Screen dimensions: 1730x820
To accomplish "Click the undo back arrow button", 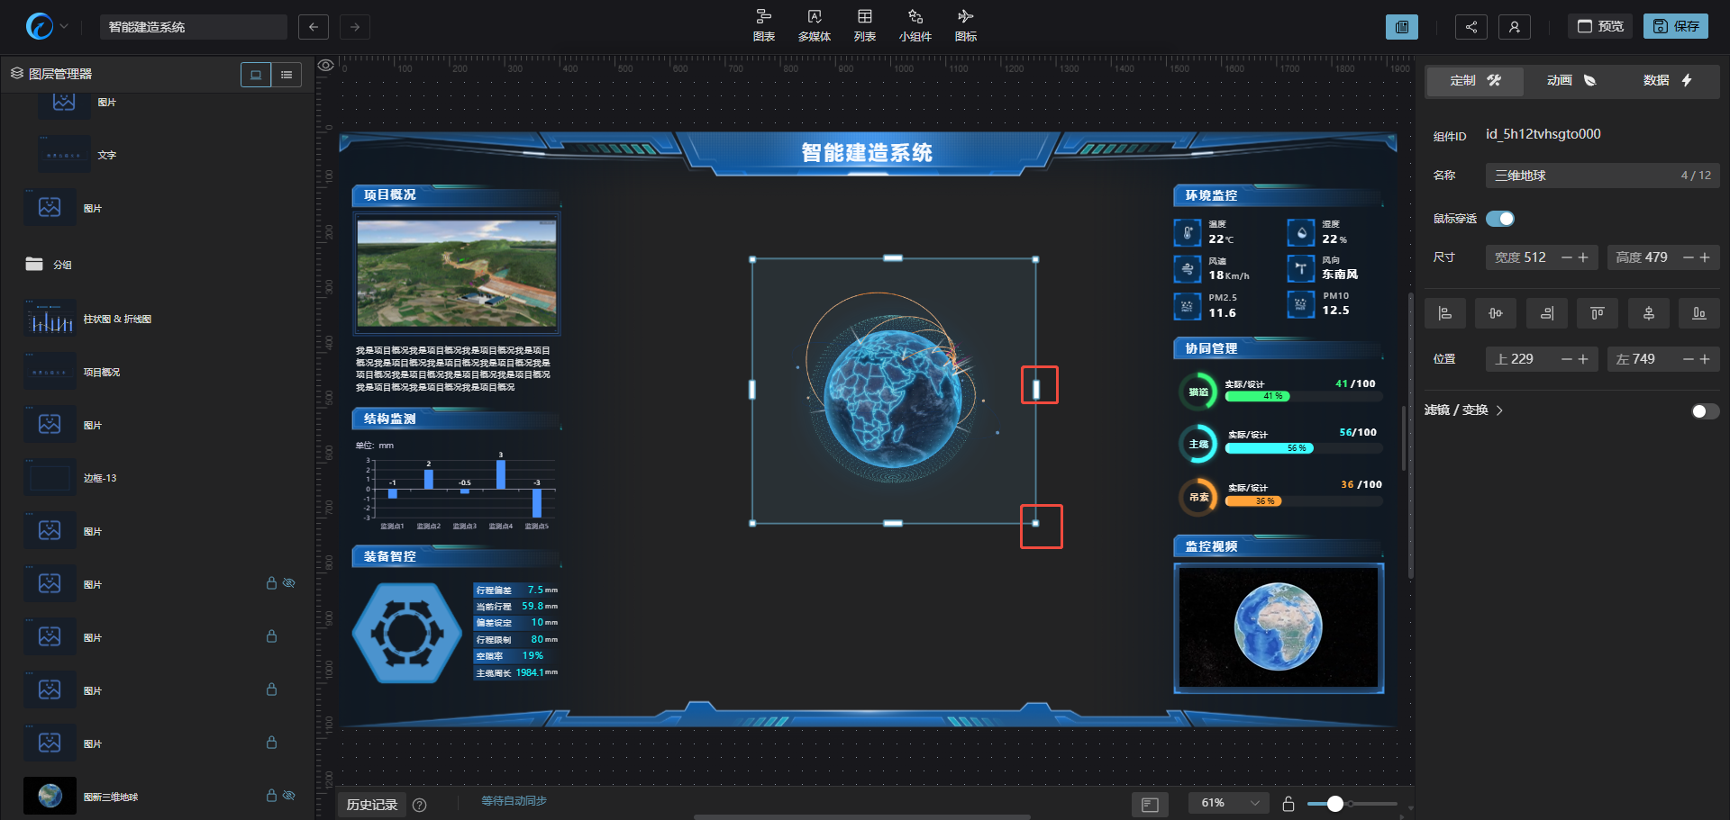I will pos(313,27).
